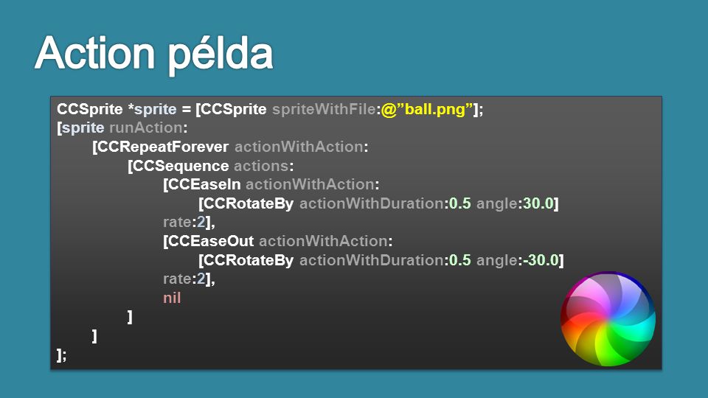Click the first actionWithDuration 0.5 value

(460, 203)
